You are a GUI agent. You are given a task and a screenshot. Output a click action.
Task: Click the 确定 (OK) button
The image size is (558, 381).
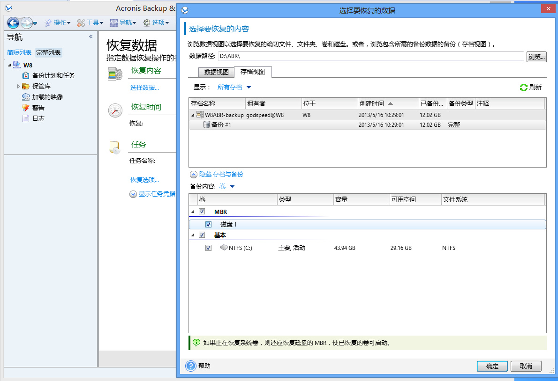click(x=492, y=366)
